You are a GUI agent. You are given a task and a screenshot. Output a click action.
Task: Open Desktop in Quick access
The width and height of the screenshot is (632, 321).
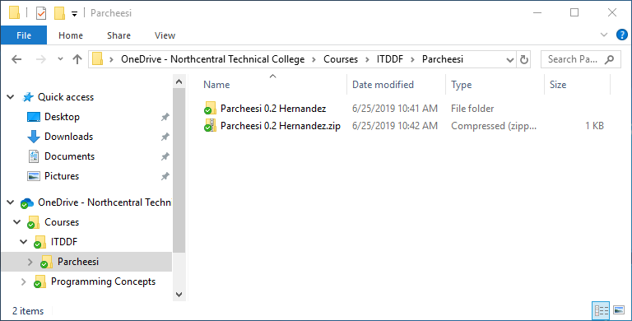click(62, 117)
